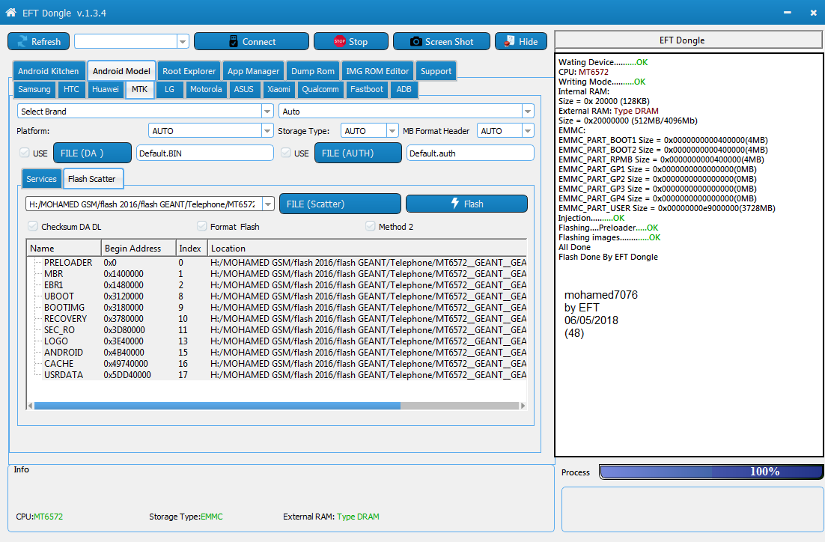The image size is (825, 542).
Task: Click the Connect button
Action: point(252,42)
